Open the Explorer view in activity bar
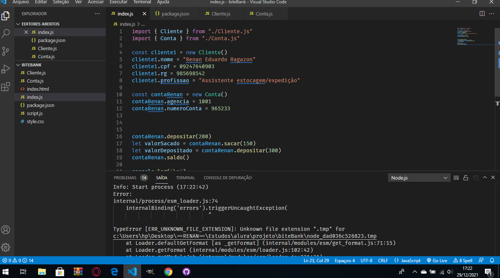The width and height of the screenshot is (500, 278). 6,16
